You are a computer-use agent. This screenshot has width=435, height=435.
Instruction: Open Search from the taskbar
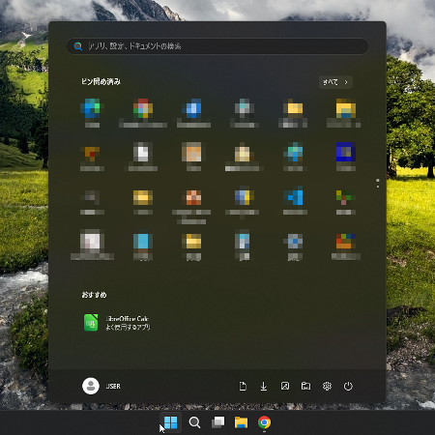tap(194, 422)
